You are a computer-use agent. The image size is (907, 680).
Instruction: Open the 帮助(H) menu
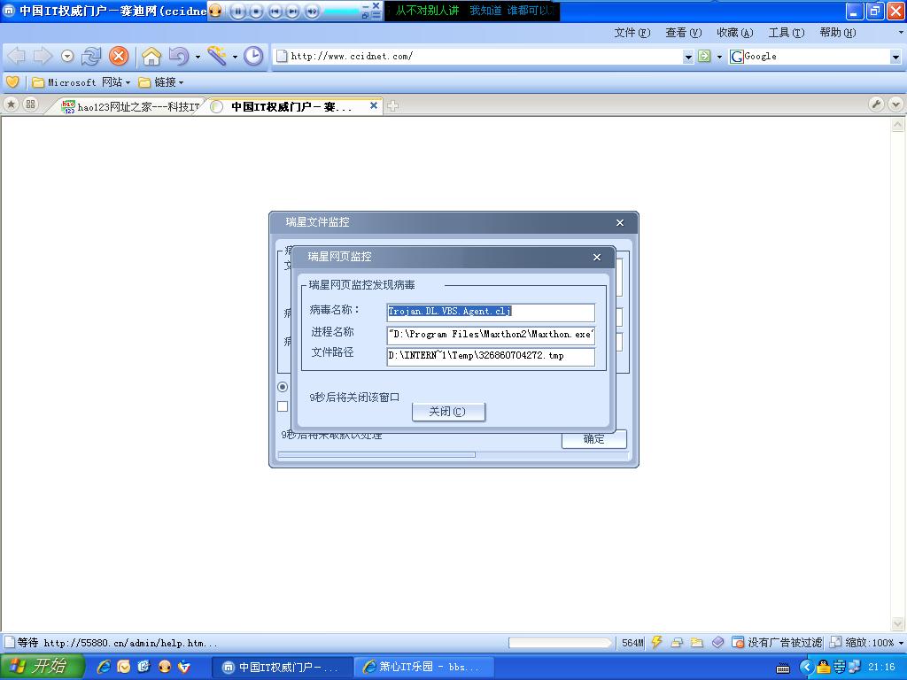point(838,33)
